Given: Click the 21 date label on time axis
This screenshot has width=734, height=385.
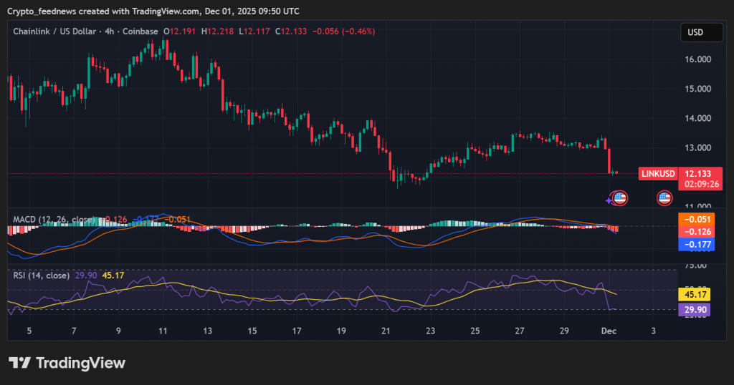Looking at the screenshot, I should 386,331.
